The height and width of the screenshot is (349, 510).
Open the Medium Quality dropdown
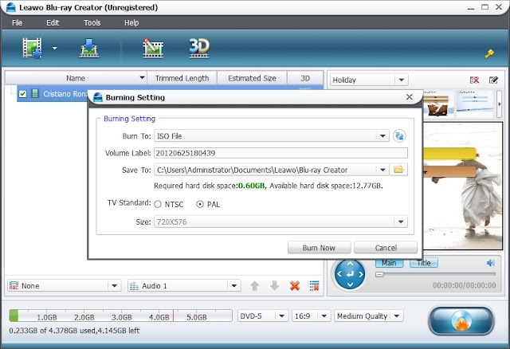pyautogui.click(x=397, y=316)
